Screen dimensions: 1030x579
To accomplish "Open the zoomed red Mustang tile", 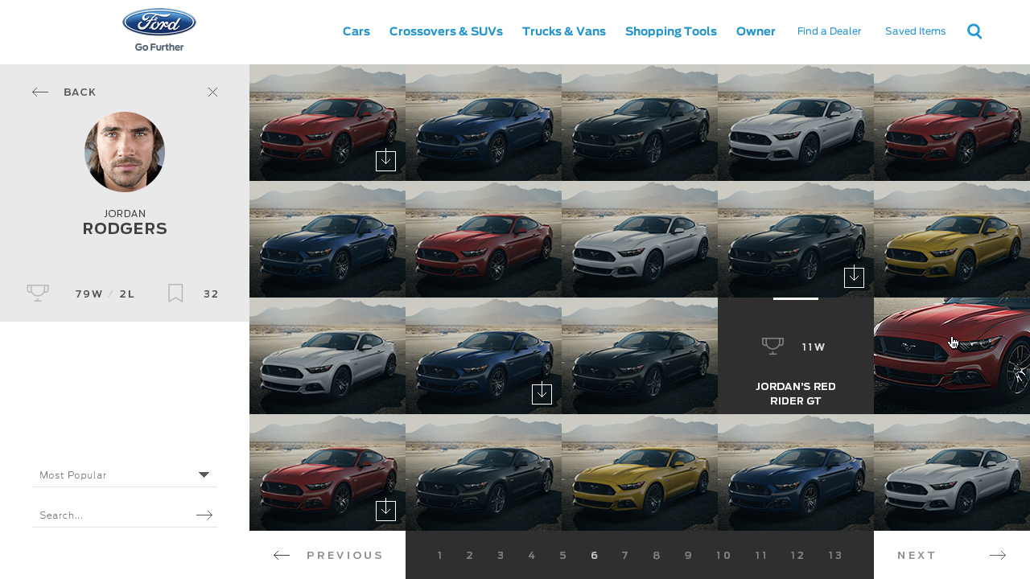I will coord(952,355).
